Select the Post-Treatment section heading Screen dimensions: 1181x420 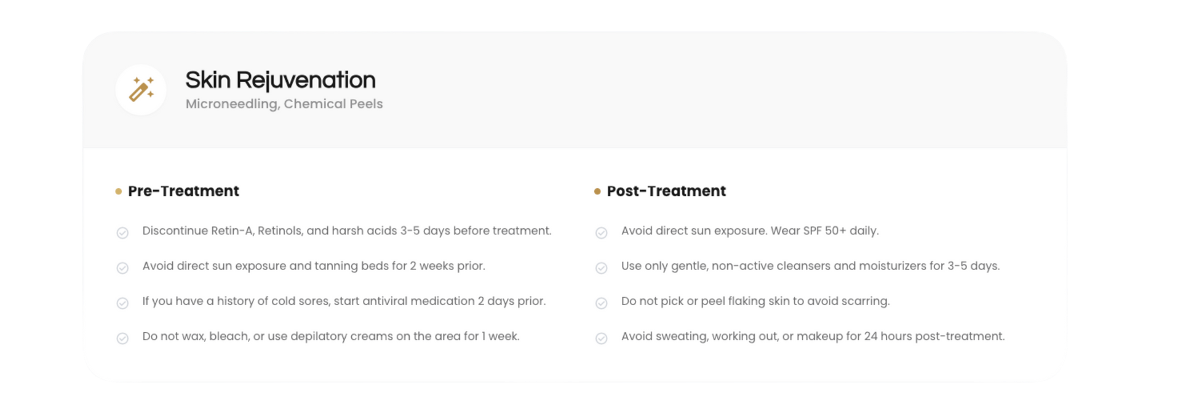coord(666,191)
